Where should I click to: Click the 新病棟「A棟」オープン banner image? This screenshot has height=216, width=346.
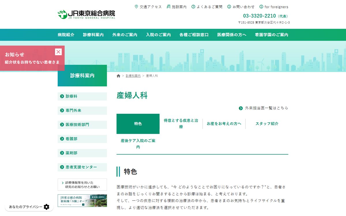pos(82,200)
